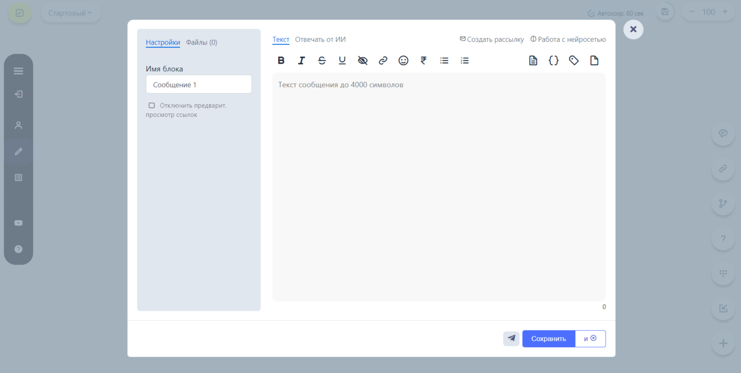Click the help question icon in left sidebar
Viewport: 741px width, 373px height.
(18, 249)
